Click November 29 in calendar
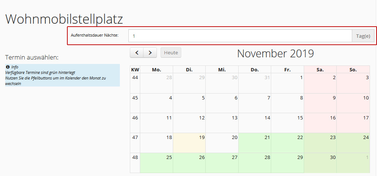Image resolution: width=377 pixels, height=176 pixels. click(x=287, y=163)
